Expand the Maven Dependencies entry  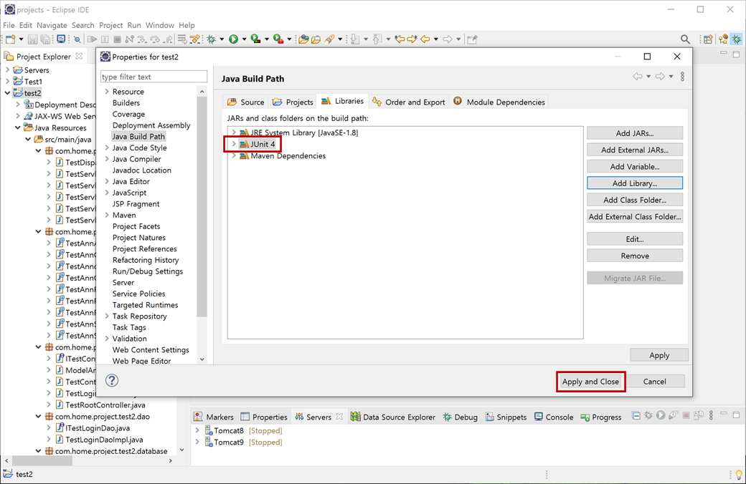tap(234, 156)
